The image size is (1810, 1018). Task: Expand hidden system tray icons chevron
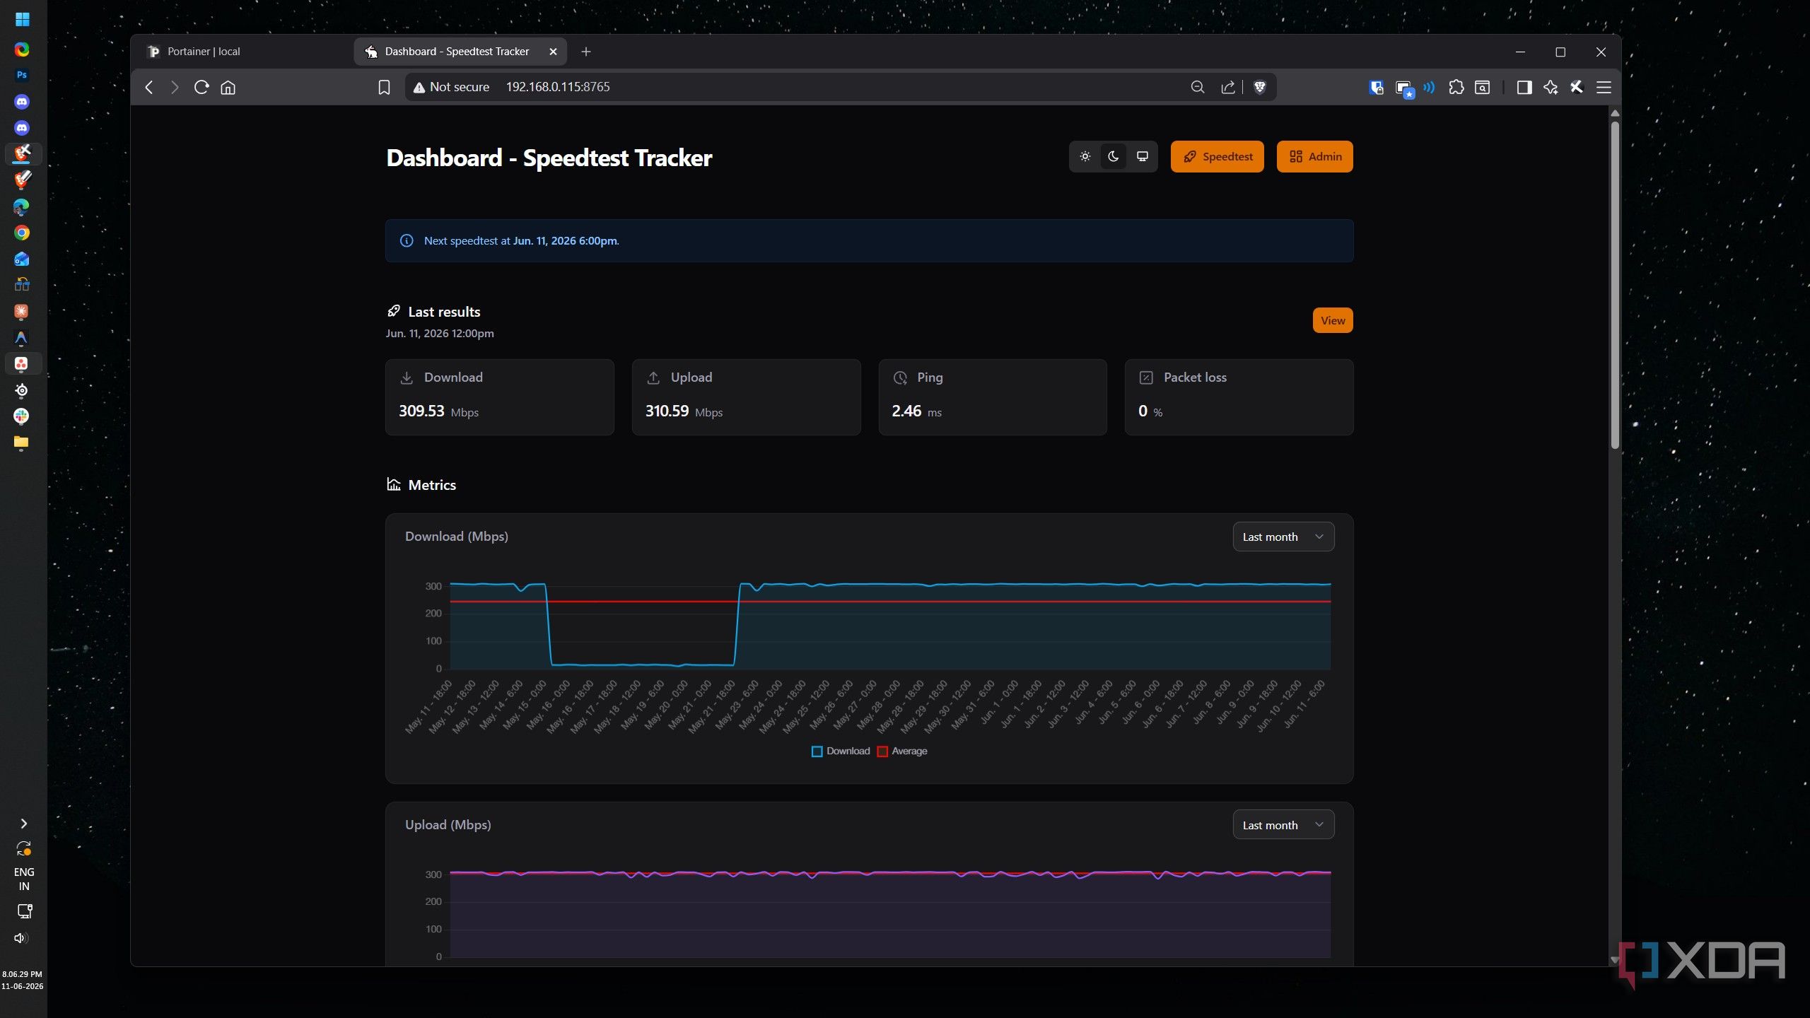click(23, 824)
